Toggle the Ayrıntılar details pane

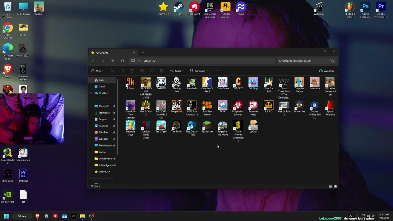click(x=327, y=71)
